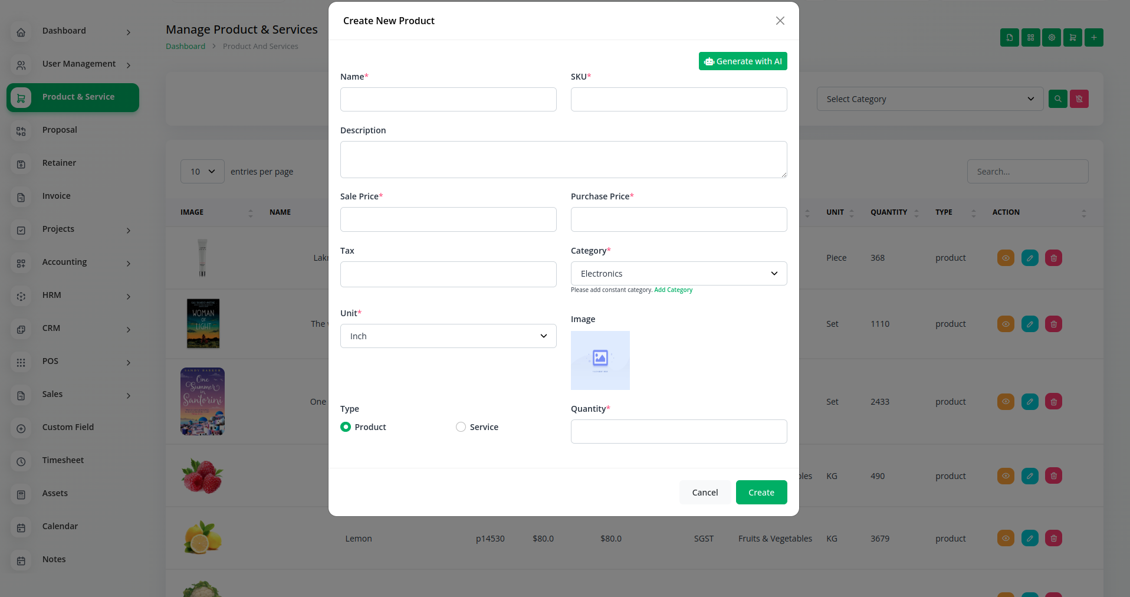The image size is (1130, 597).
Task: Open the Unit dropdown showing Inch
Action: pos(448,336)
